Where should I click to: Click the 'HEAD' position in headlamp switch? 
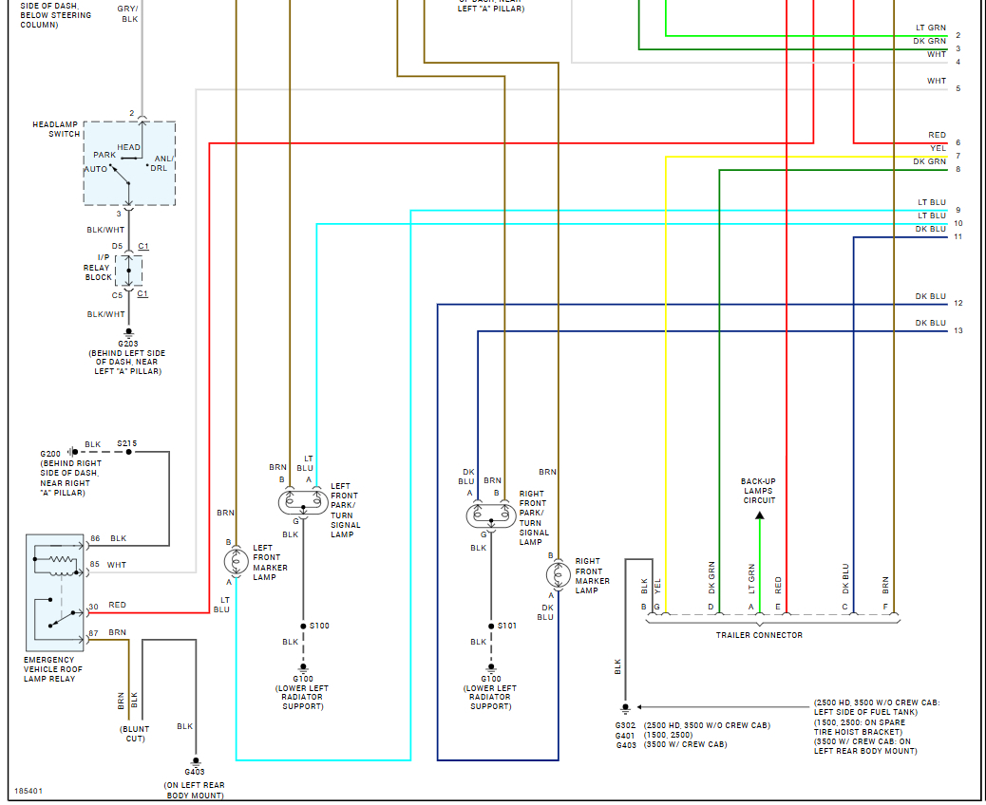pyautogui.click(x=129, y=147)
